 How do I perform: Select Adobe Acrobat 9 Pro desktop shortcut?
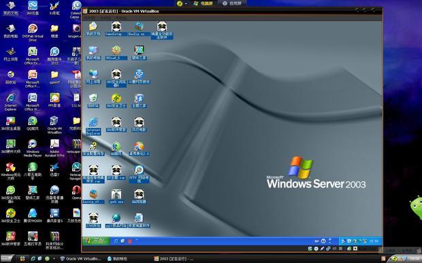pyautogui.click(x=54, y=148)
